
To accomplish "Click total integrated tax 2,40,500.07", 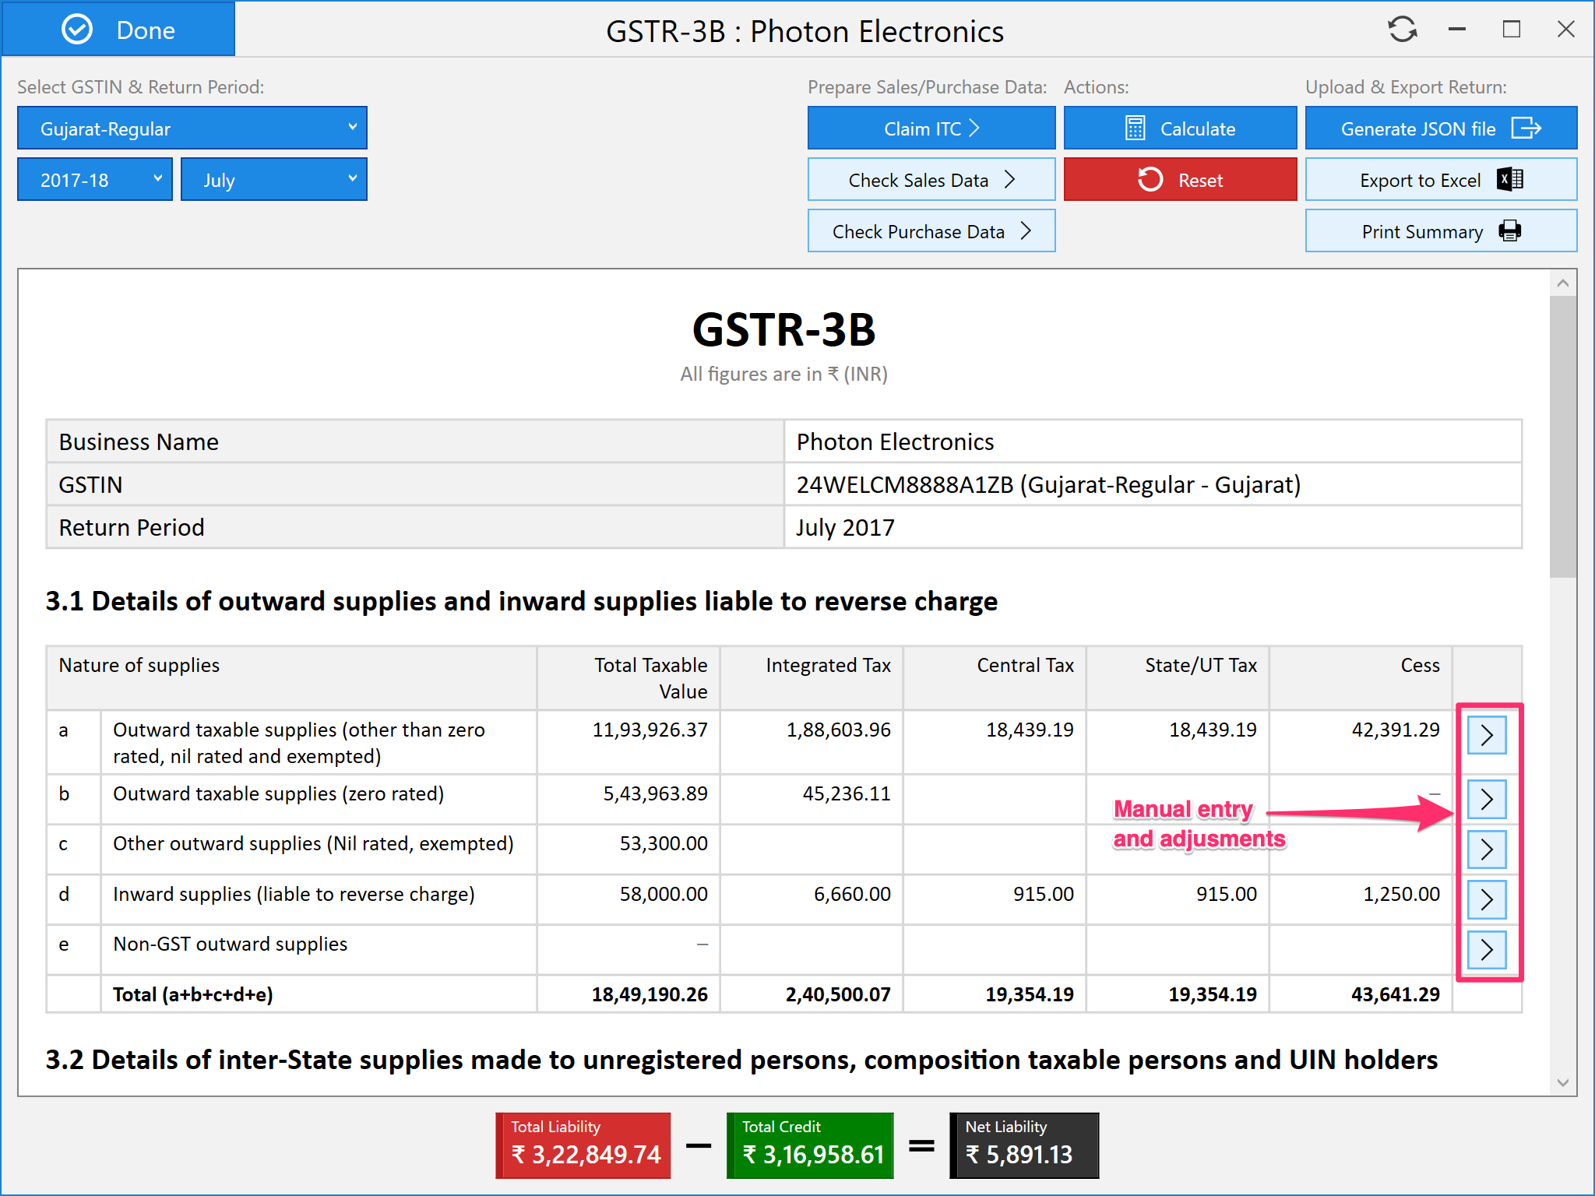I will [838, 995].
